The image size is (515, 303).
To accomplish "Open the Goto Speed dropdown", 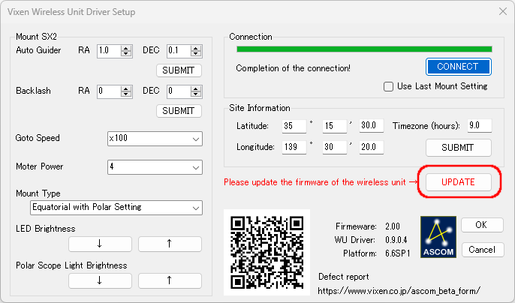I will [x=155, y=139].
